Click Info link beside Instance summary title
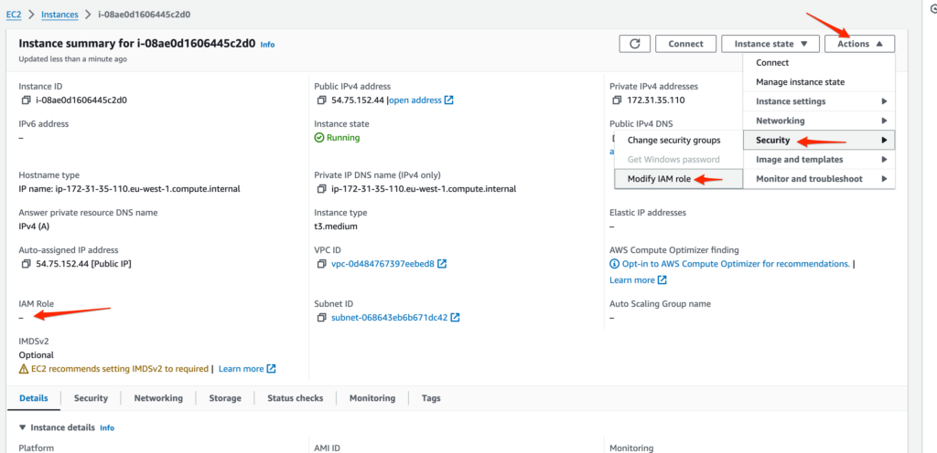937x453 pixels. 268,44
